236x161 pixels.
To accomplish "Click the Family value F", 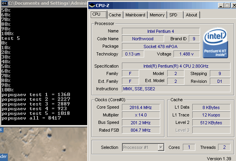I will pos(130,73).
